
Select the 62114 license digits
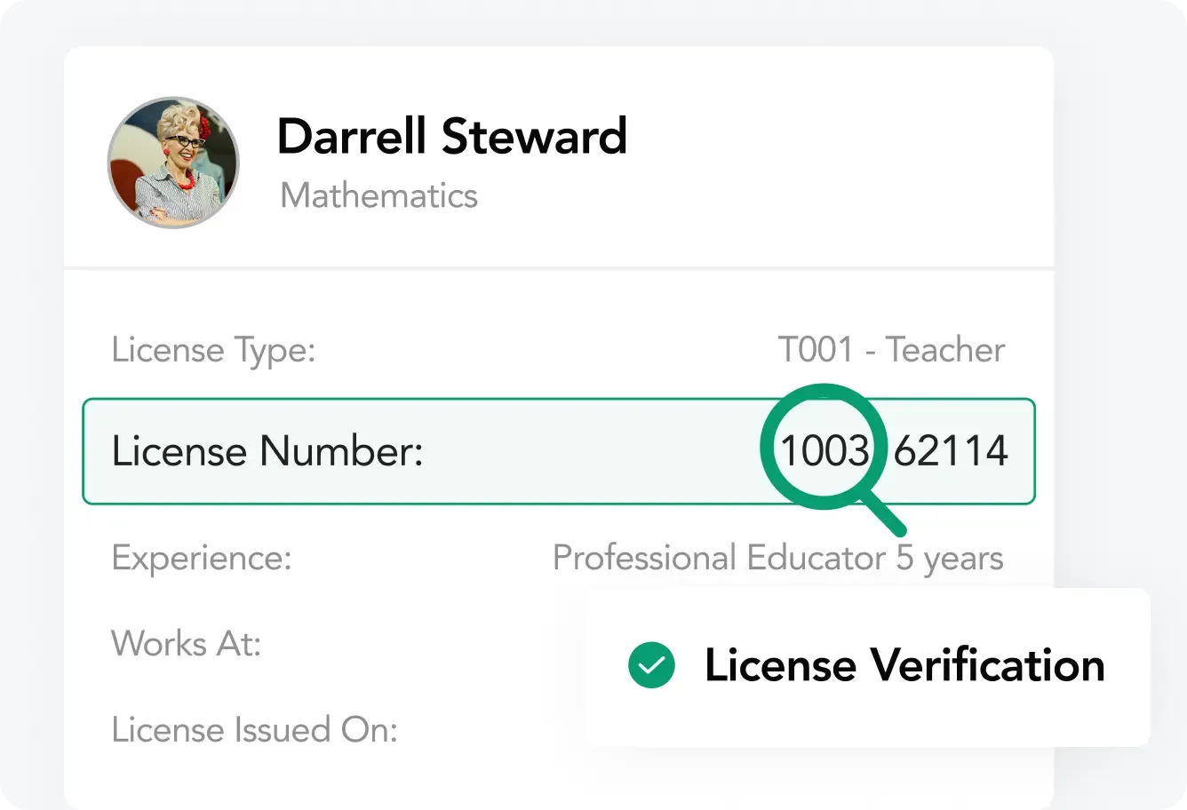pos(951,451)
